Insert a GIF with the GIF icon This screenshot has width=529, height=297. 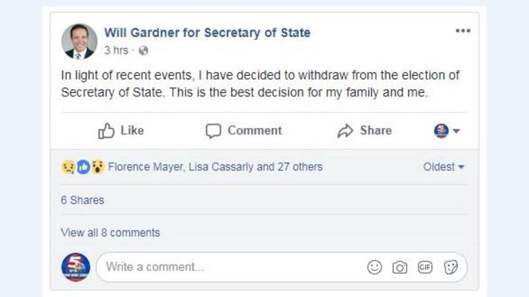click(425, 267)
